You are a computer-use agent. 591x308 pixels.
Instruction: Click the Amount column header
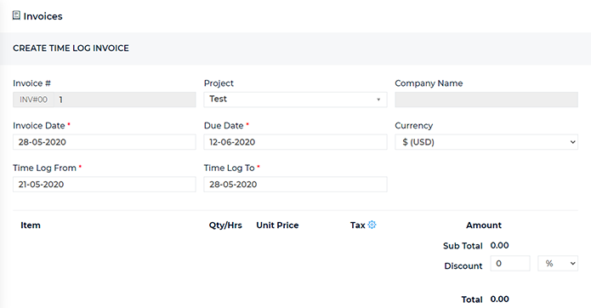click(484, 225)
